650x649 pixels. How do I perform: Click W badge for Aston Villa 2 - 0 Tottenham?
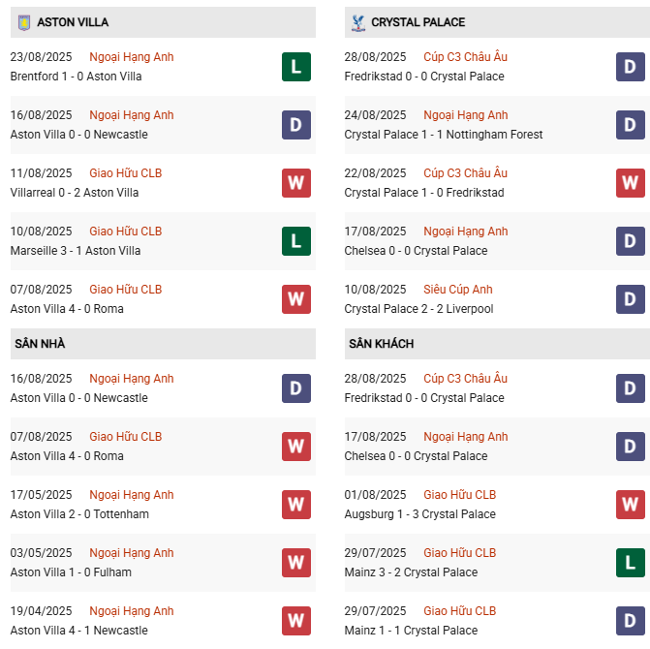(295, 505)
